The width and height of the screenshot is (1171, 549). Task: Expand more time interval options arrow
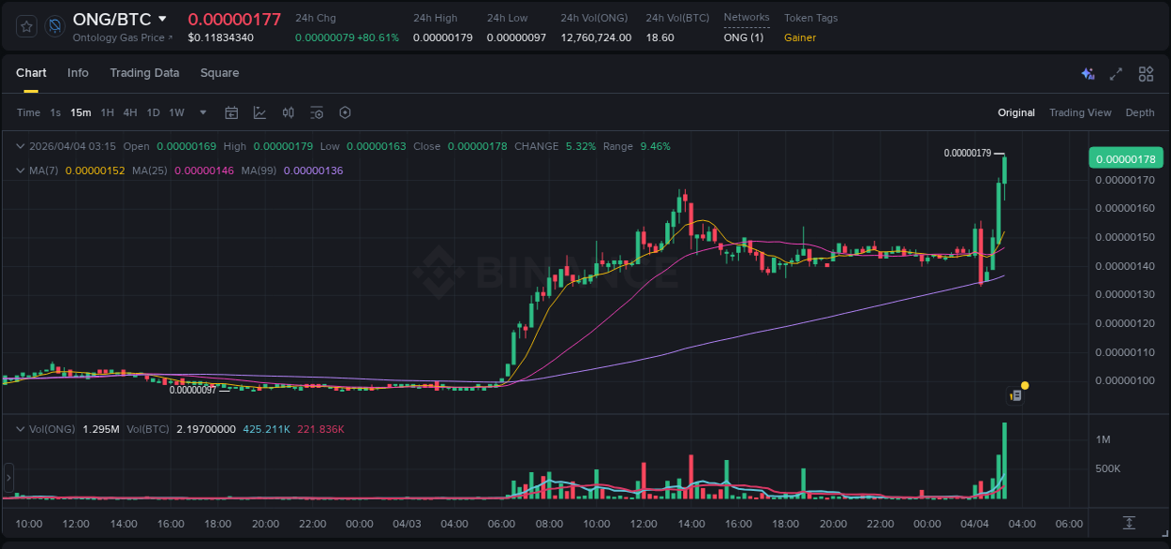coord(202,112)
